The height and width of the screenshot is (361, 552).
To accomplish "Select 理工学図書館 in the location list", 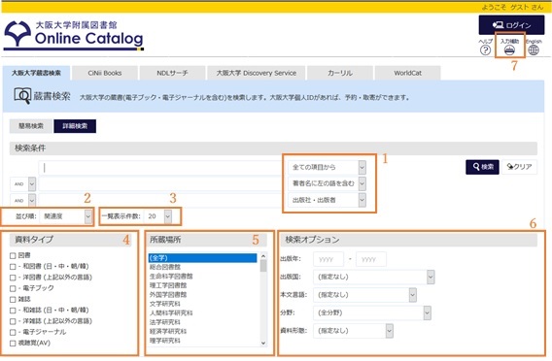I will point(202,285).
